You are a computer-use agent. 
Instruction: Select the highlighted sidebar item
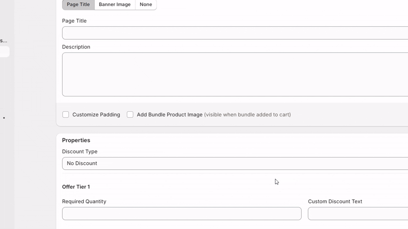coord(4,52)
